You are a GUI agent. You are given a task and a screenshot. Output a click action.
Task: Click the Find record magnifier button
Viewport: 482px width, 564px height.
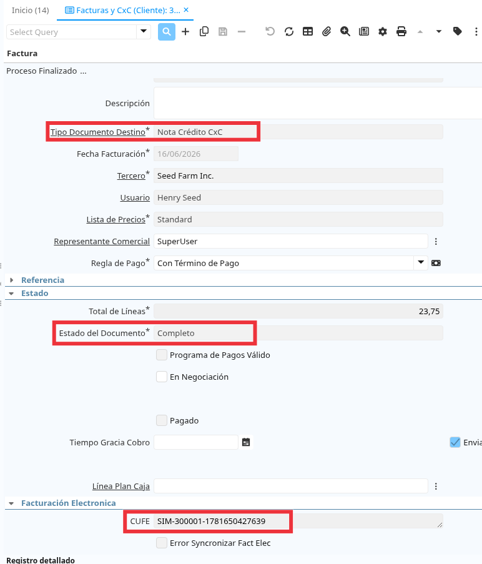pos(167,32)
